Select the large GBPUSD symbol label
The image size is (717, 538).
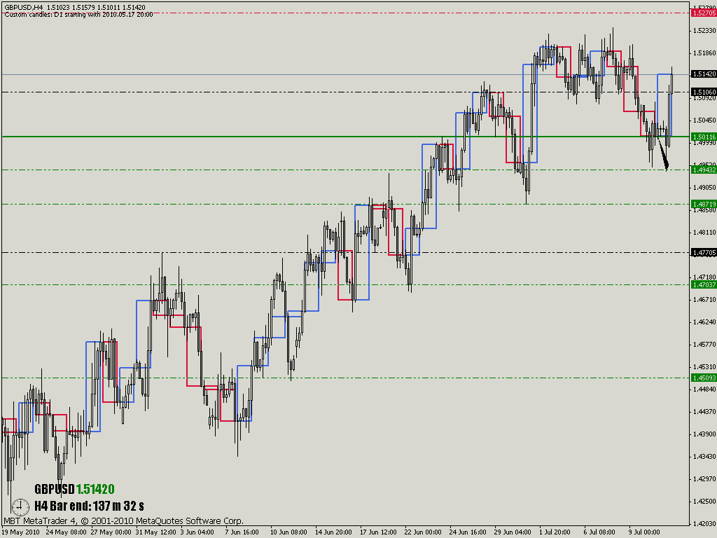[55, 489]
